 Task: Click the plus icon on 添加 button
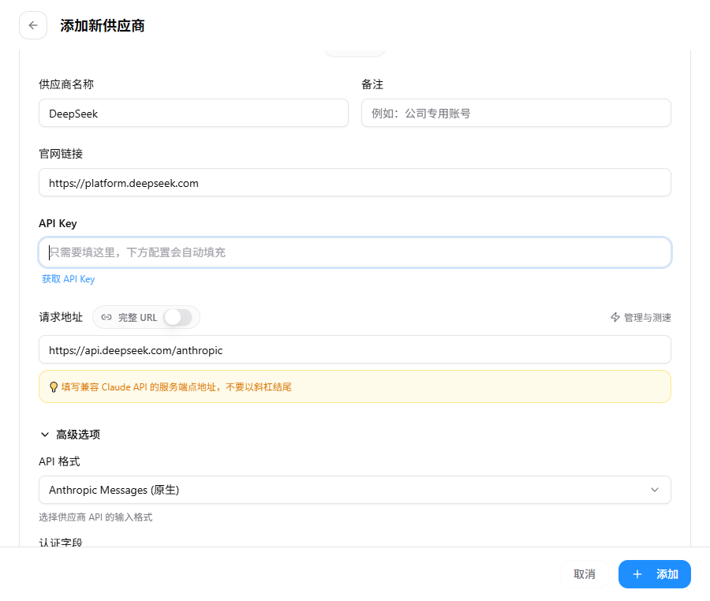(x=637, y=574)
